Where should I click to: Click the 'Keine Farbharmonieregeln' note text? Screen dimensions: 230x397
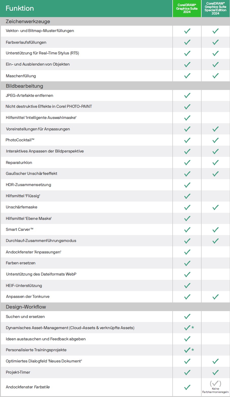pos(216,390)
